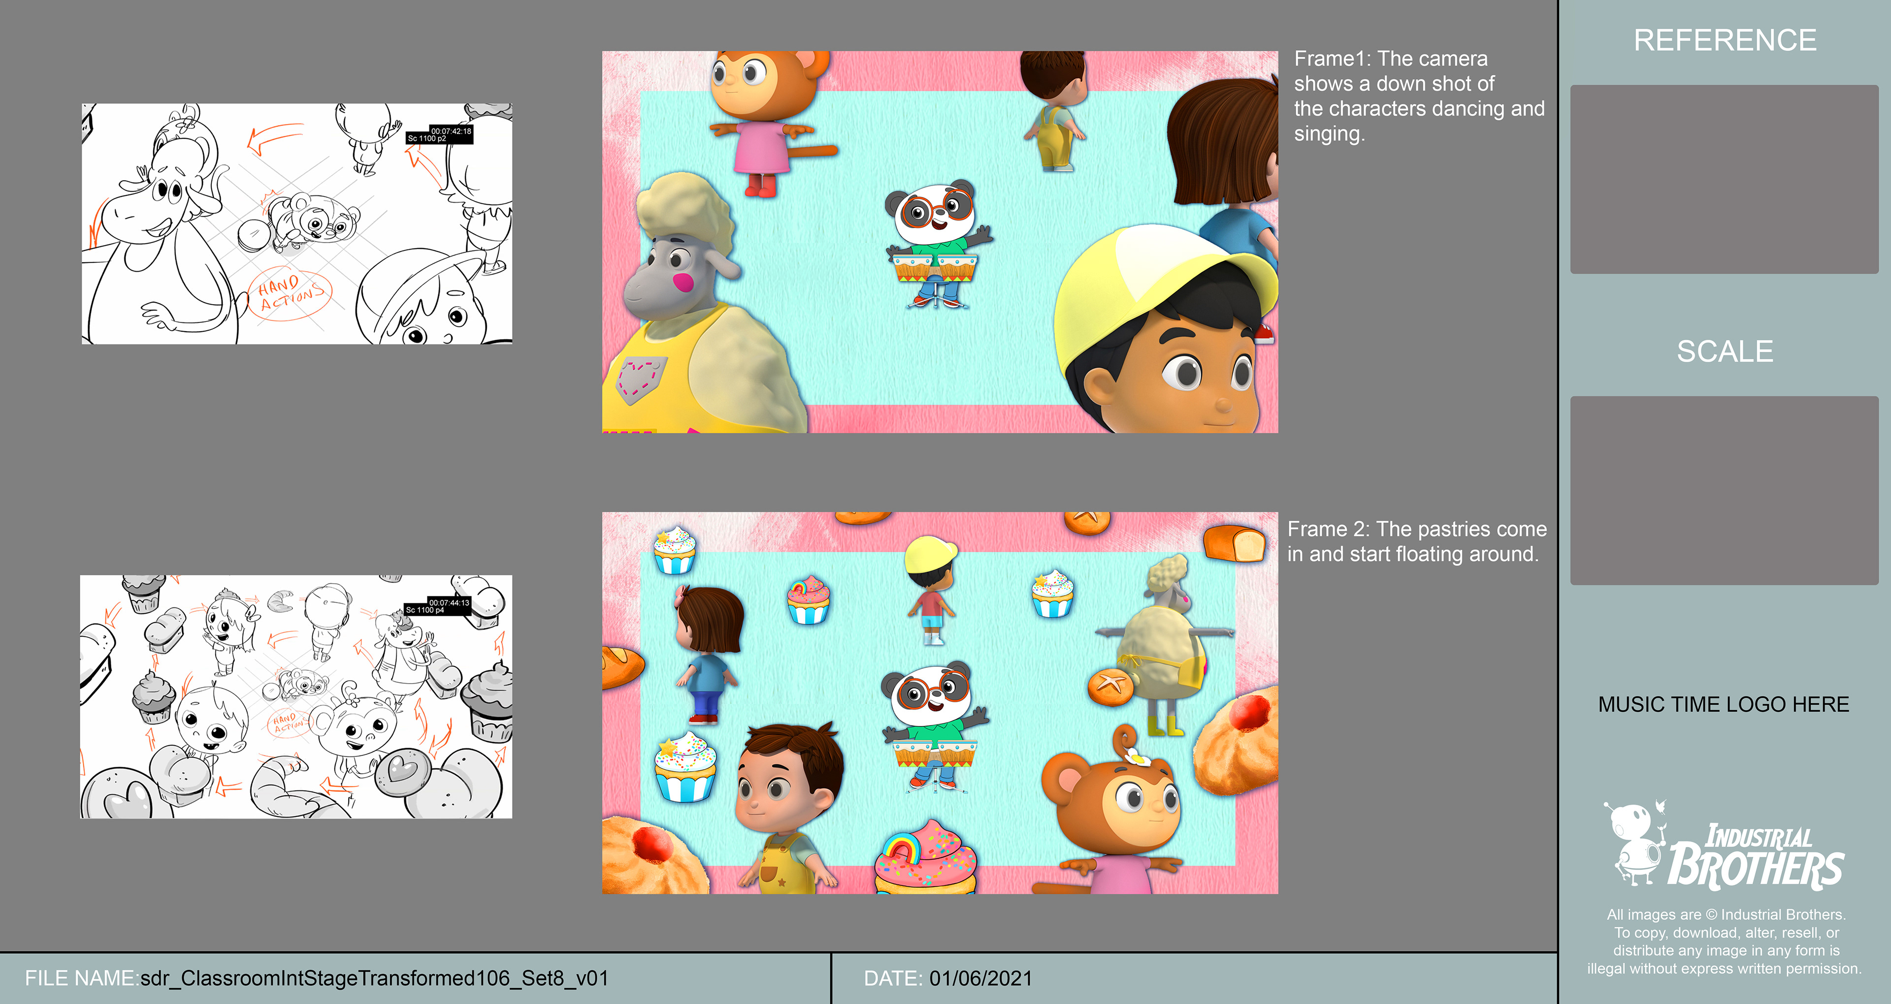Click the 'Sc 1100 p4' timecode label
The width and height of the screenshot is (1891, 1004).
pyautogui.click(x=437, y=606)
